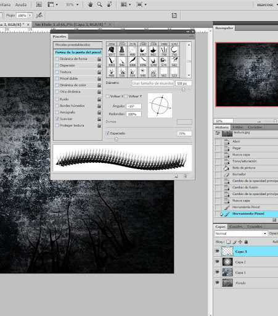This screenshot has height=316, width=278.
Task: Click the Redondez input field
Action: coord(134,114)
